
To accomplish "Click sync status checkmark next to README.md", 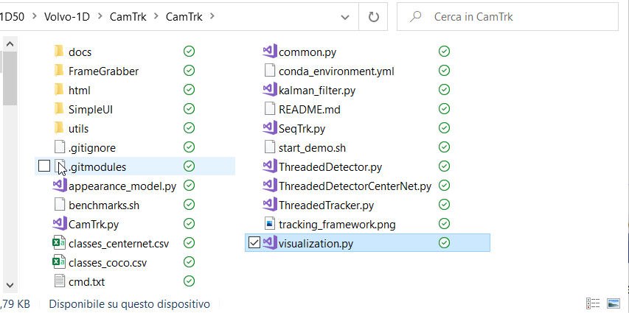I will (444, 109).
